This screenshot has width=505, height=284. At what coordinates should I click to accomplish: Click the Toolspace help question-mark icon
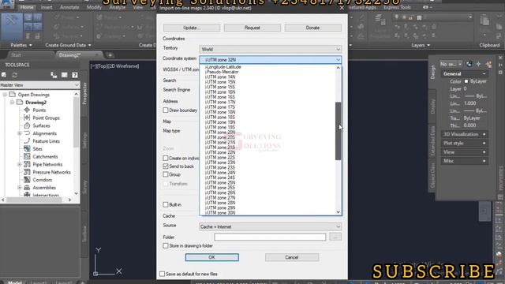(x=75, y=75)
